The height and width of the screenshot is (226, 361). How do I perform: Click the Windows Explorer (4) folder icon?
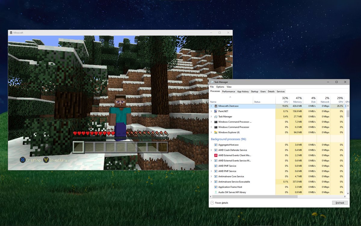click(x=216, y=132)
